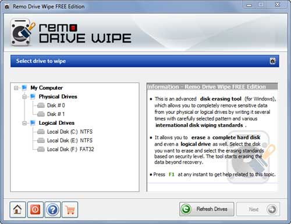Collapse the My Computer tree node

16,88
